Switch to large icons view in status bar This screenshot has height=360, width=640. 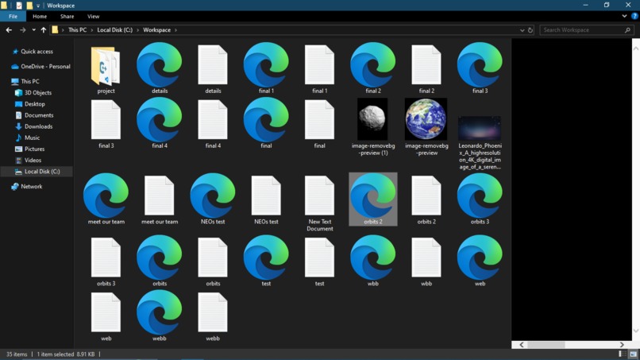[x=633, y=354]
